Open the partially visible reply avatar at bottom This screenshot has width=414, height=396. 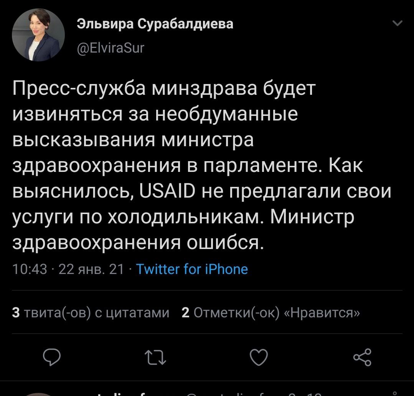coord(38,394)
